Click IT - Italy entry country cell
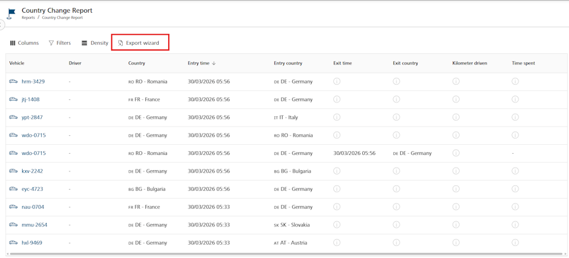The image size is (569, 258). coord(286,117)
